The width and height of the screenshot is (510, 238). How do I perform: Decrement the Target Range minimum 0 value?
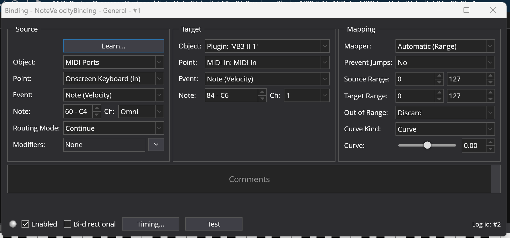439,99
